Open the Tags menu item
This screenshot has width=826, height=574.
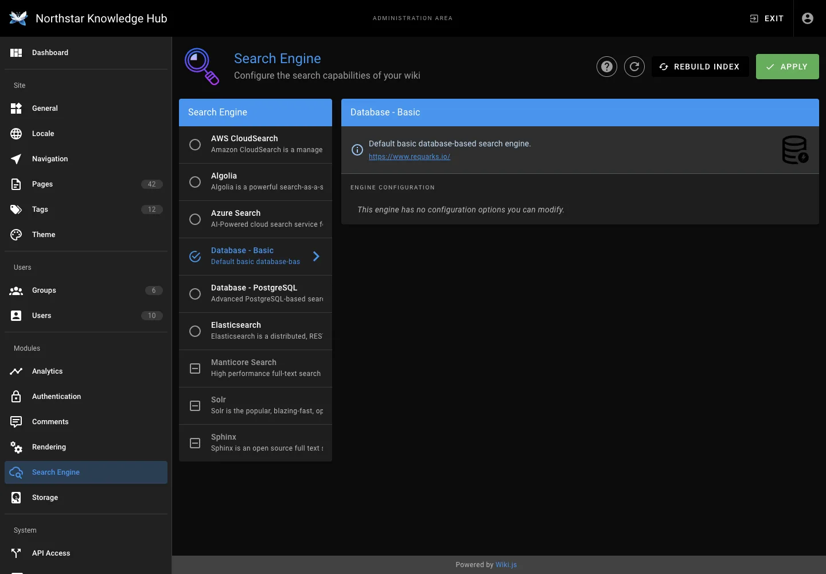(86, 210)
